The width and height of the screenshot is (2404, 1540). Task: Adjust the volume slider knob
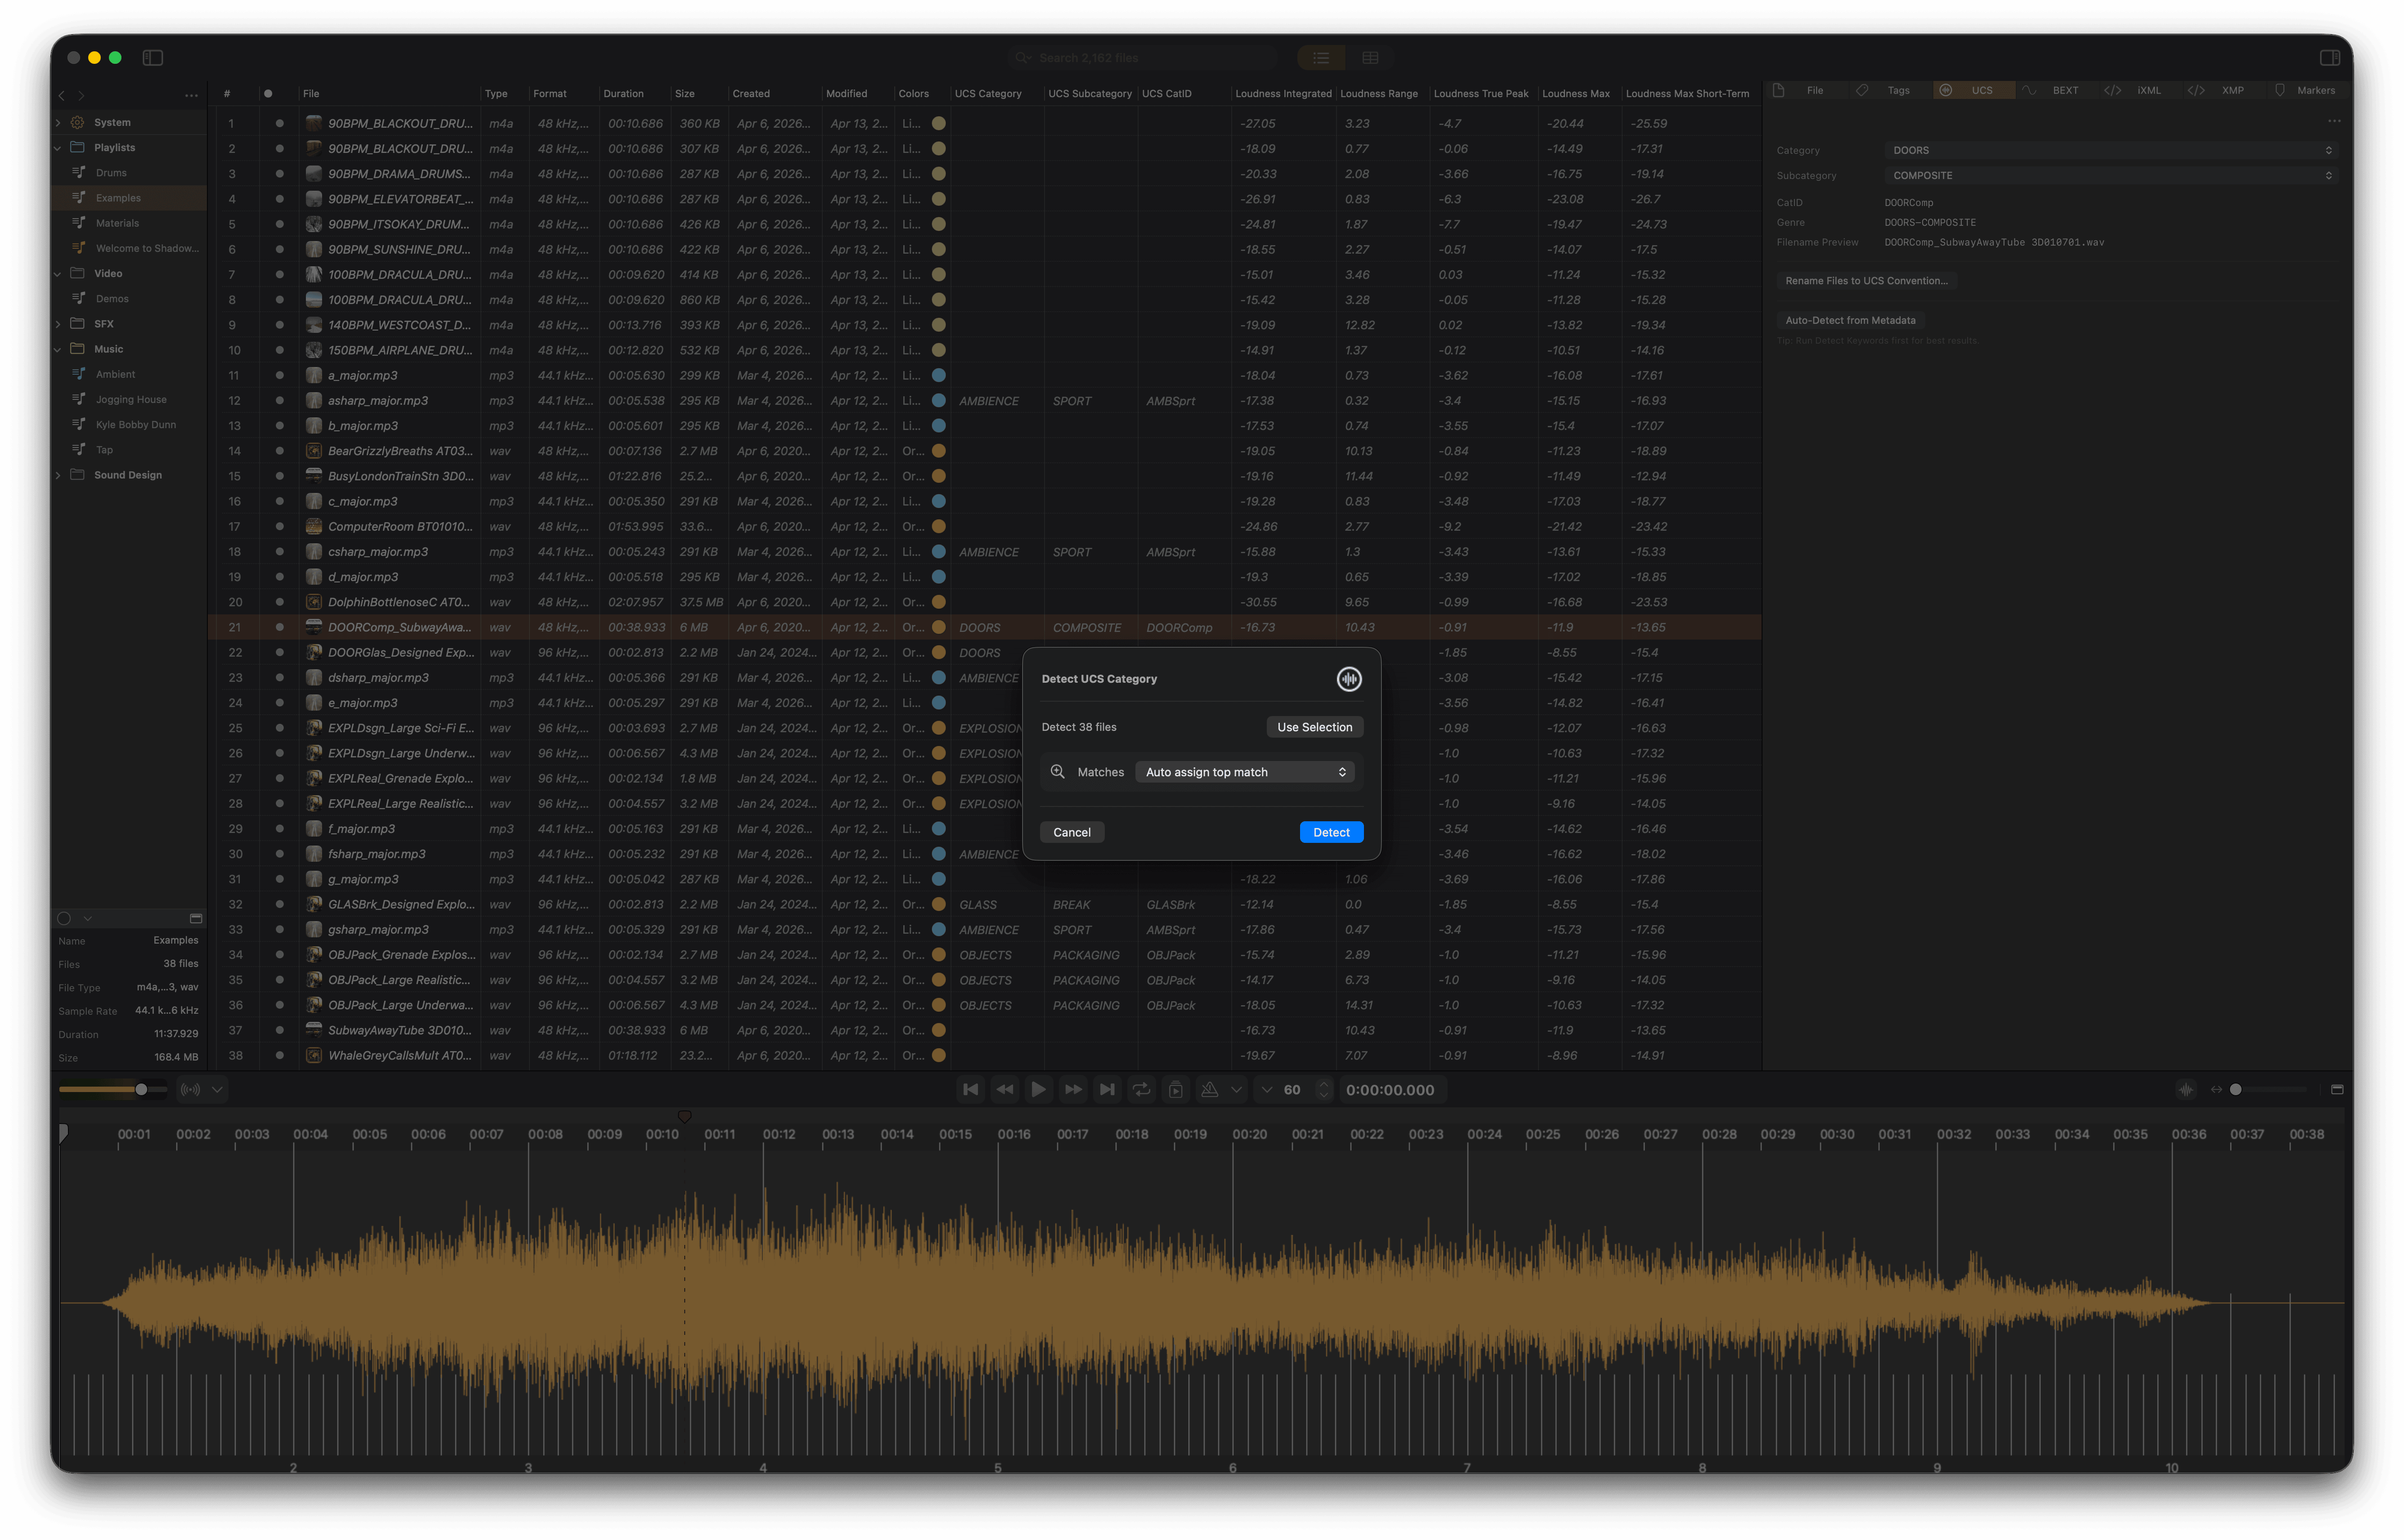coord(141,1089)
